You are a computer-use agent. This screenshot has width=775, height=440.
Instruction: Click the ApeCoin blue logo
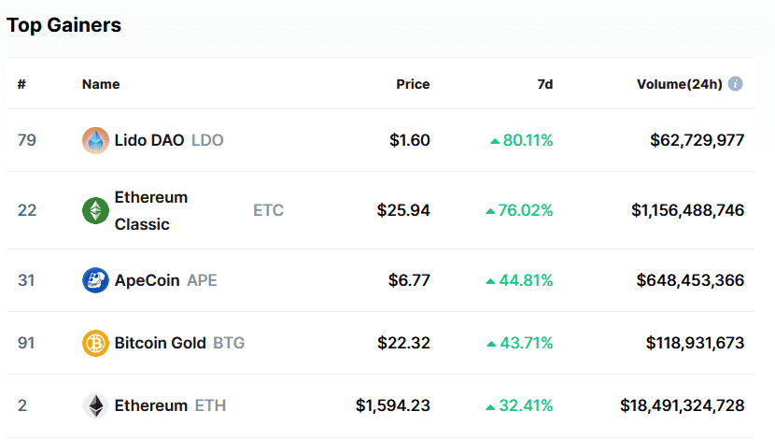95,280
